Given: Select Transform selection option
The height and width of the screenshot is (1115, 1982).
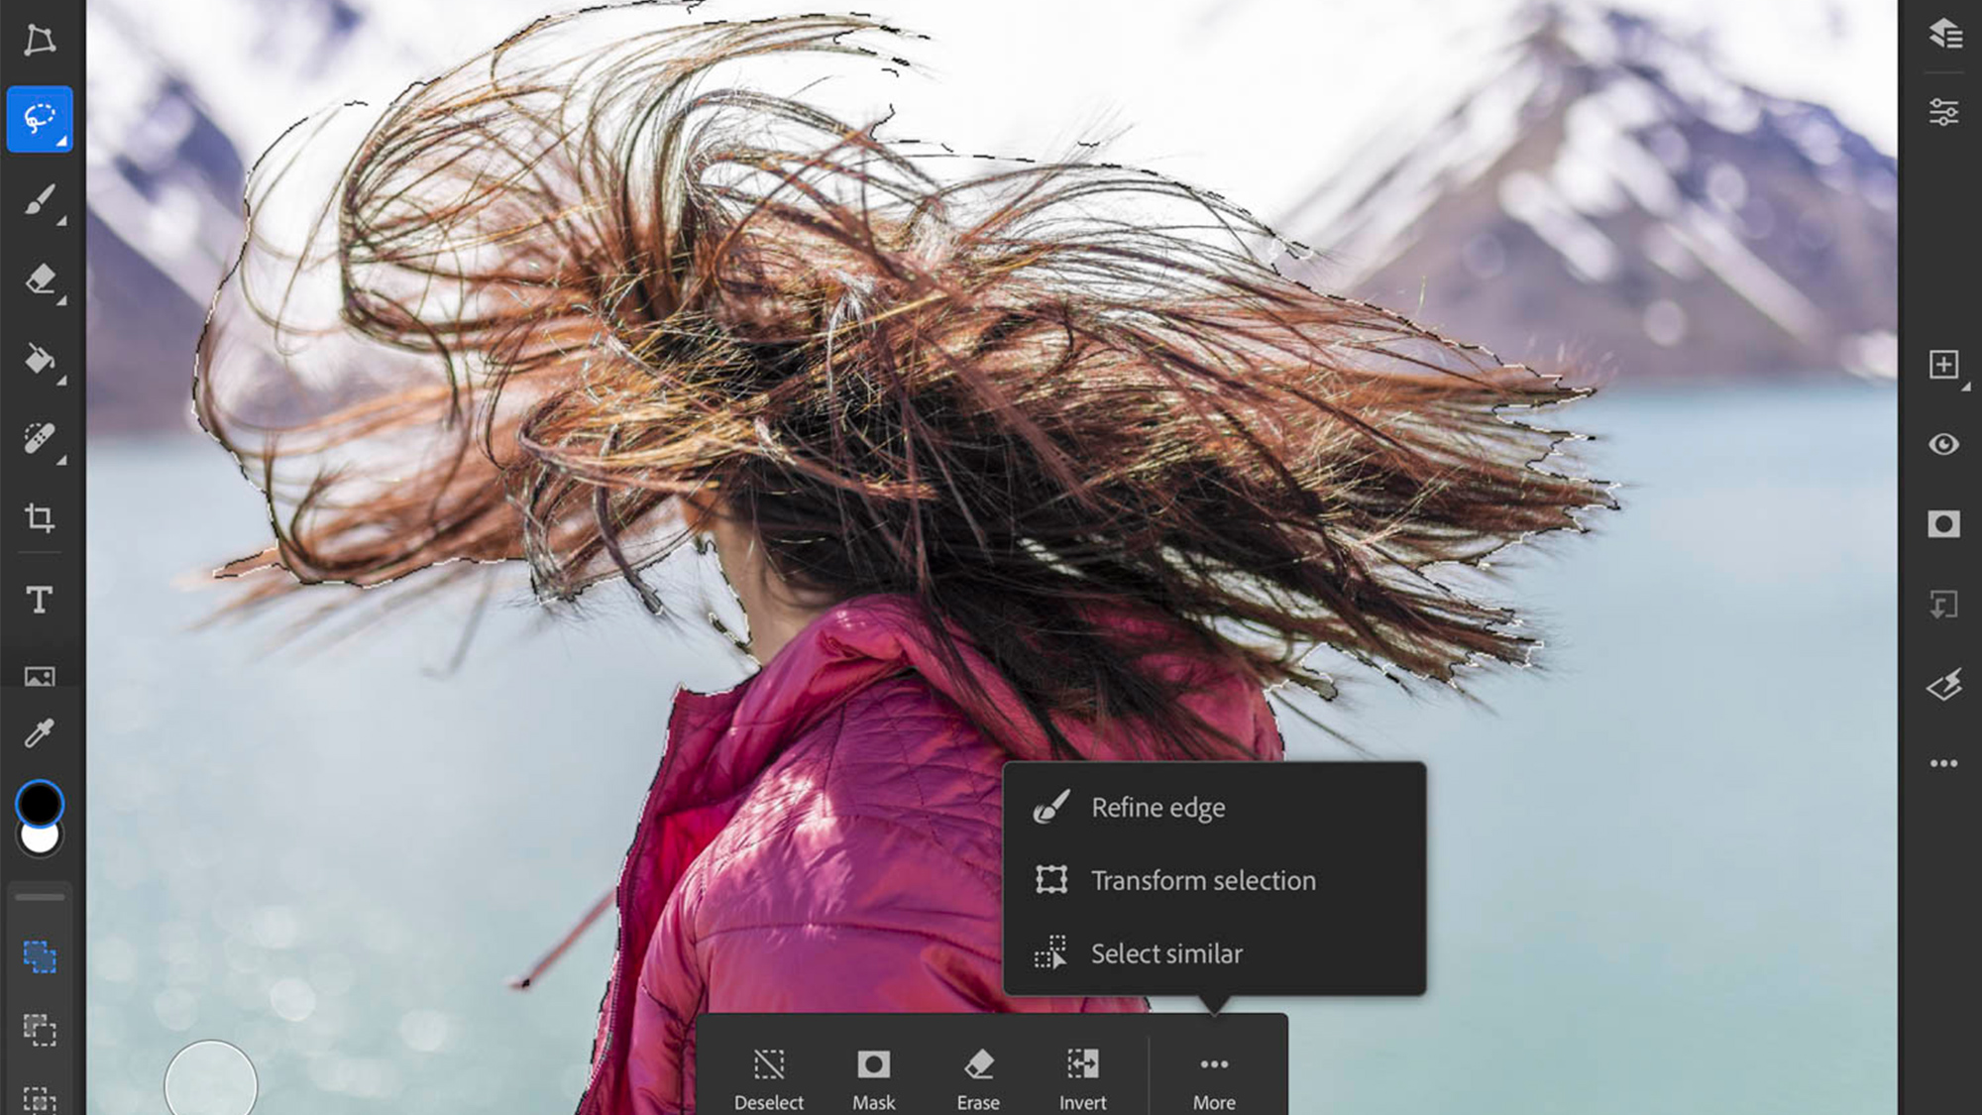Looking at the screenshot, I should [x=1203, y=879].
